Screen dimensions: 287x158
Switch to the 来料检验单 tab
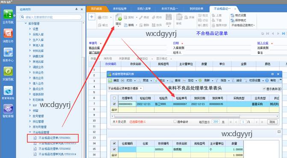120,9
